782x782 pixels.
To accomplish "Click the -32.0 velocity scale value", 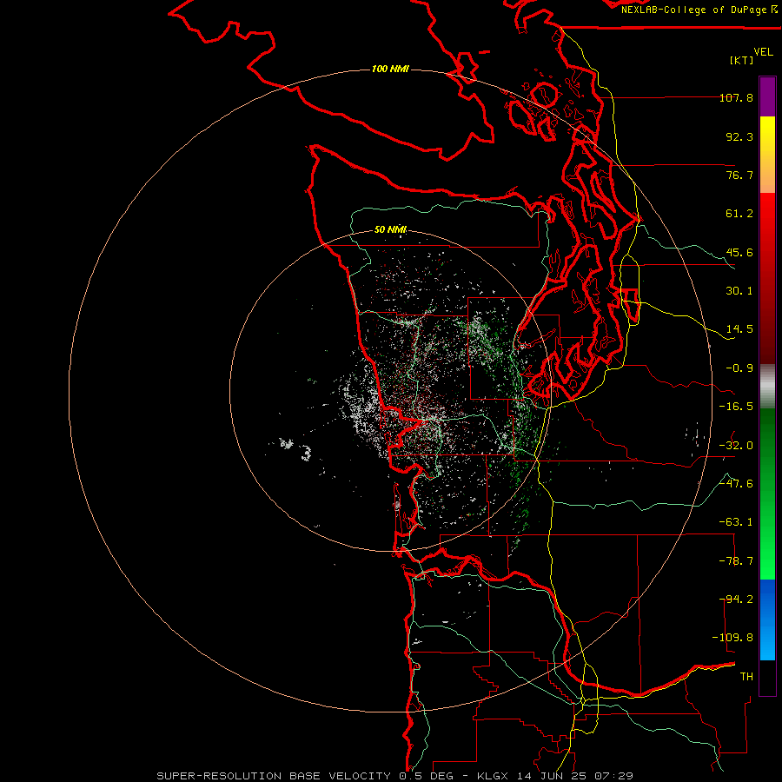I will (x=736, y=446).
